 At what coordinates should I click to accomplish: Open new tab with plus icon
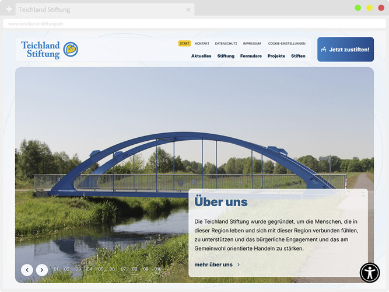9,9
